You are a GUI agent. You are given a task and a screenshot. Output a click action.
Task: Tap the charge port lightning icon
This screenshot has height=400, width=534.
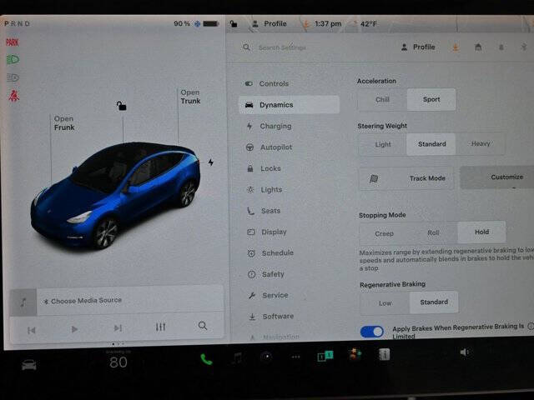pyautogui.click(x=211, y=162)
